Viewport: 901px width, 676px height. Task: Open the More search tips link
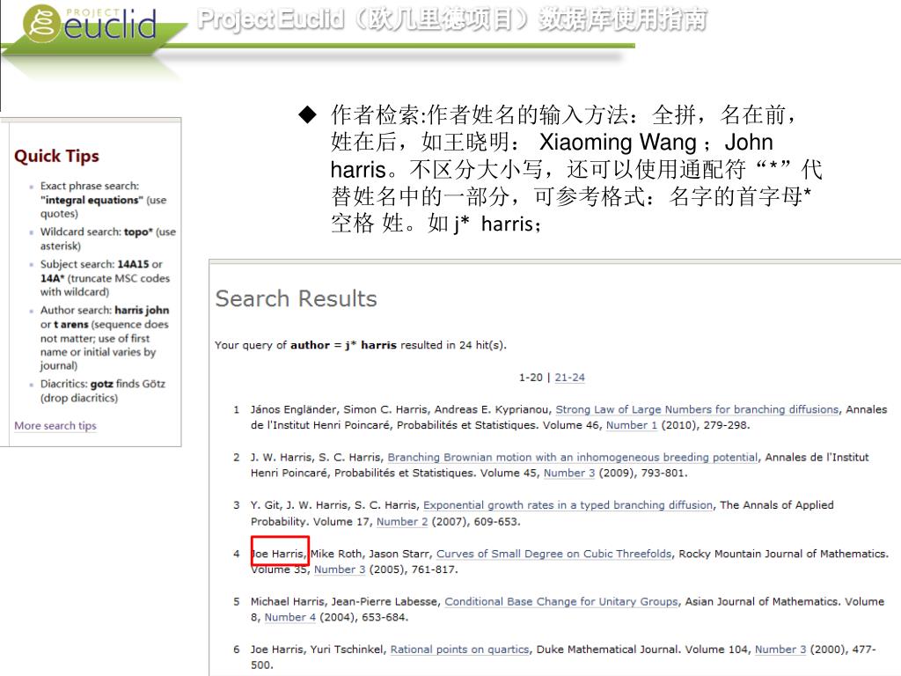(x=55, y=425)
